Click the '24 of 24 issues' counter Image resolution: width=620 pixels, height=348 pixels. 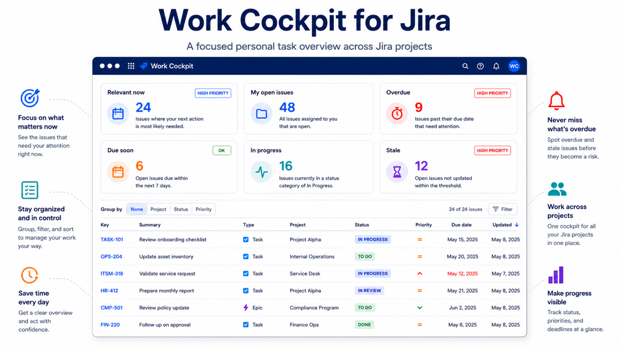pos(465,209)
